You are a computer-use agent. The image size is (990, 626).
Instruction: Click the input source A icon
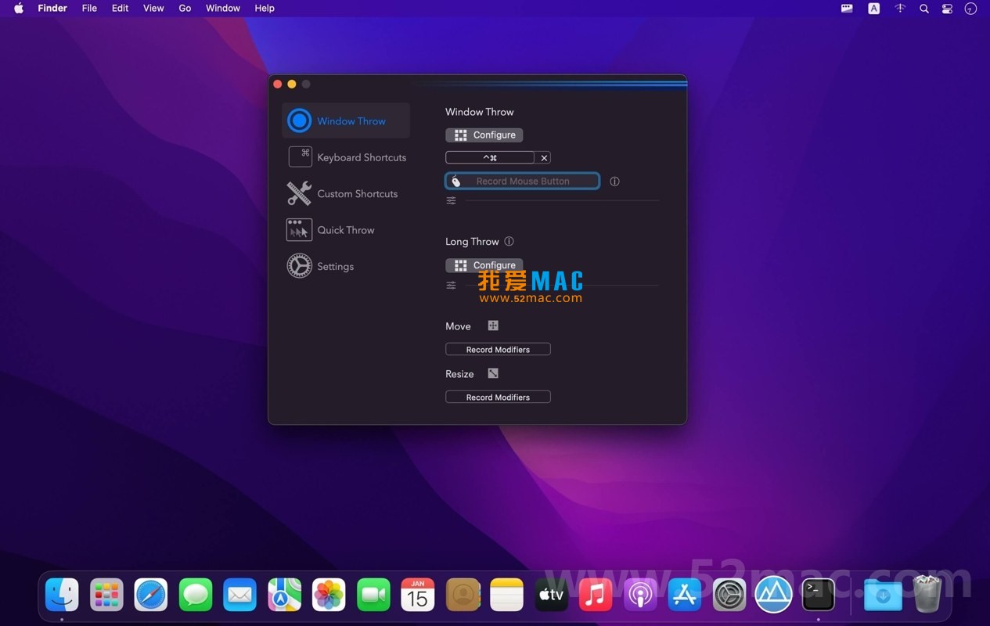[873, 9]
